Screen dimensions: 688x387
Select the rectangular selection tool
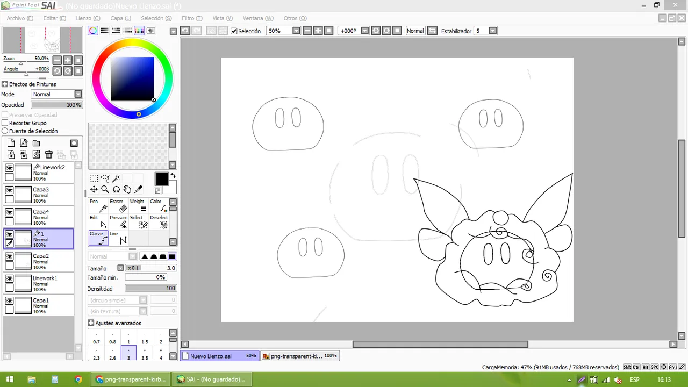point(94,178)
